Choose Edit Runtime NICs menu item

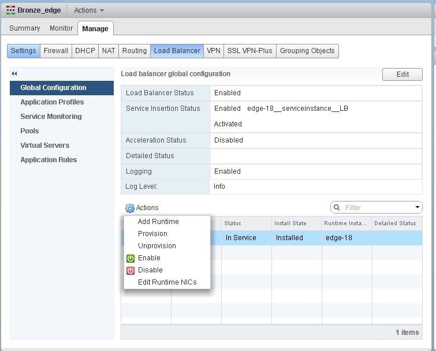click(x=167, y=282)
